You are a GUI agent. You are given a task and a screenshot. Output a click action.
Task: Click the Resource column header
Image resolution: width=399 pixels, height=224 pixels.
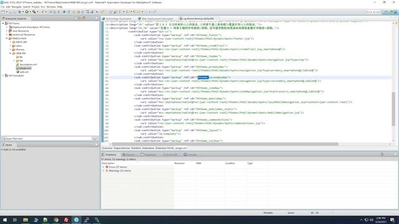pos(185,163)
